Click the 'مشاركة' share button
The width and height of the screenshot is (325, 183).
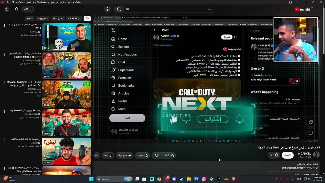pyautogui.click(x=143, y=155)
